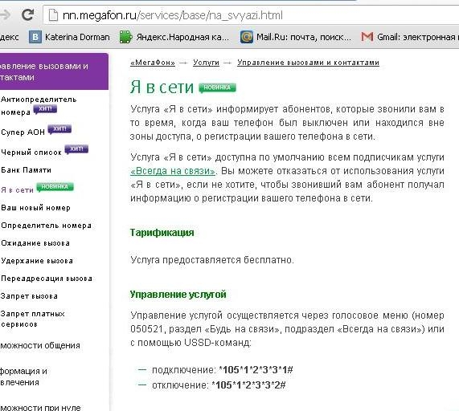Select Я в сети in the sidebar
Image resolution: width=459 pixels, height=411 pixels.
[x=17, y=190]
